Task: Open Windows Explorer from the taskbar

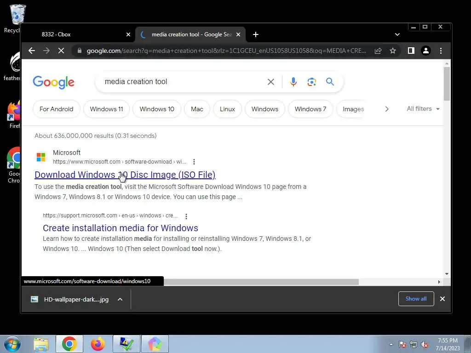Action: (41, 344)
